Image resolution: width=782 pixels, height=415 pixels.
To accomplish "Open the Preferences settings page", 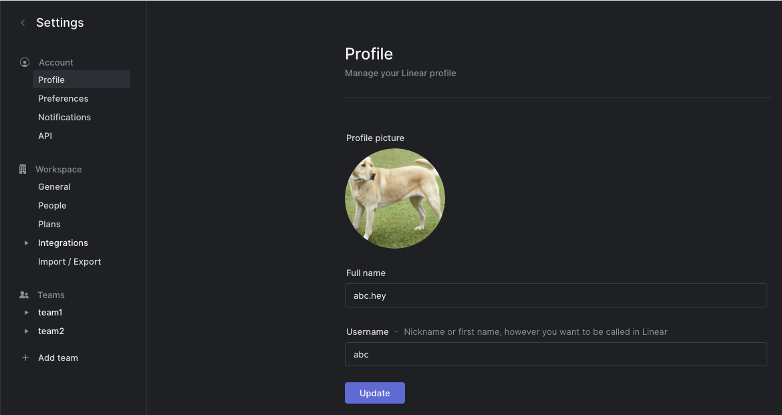I will point(63,99).
